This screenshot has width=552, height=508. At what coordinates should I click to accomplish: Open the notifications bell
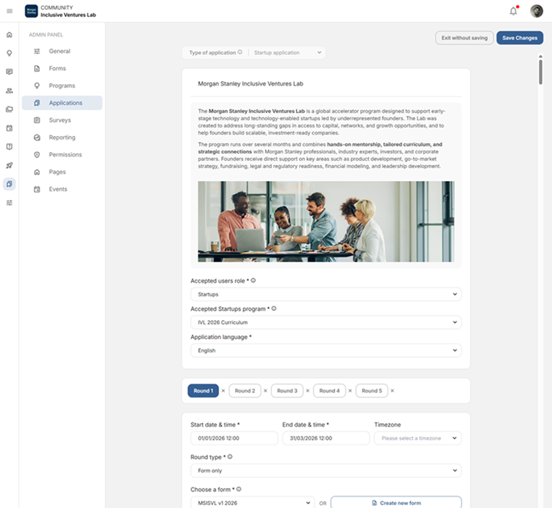coord(514,11)
